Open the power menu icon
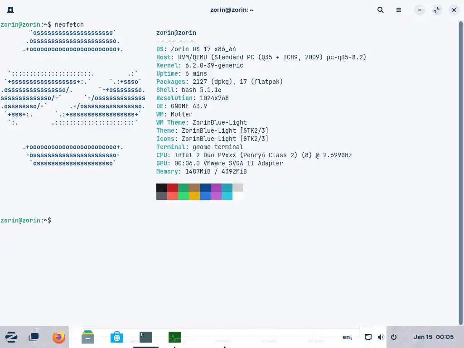Image resolution: width=464 pixels, height=348 pixels. pyautogui.click(x=394, y=337)
